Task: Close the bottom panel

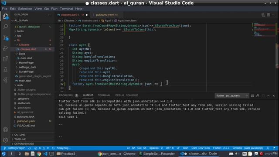Action: coord(274,96)
